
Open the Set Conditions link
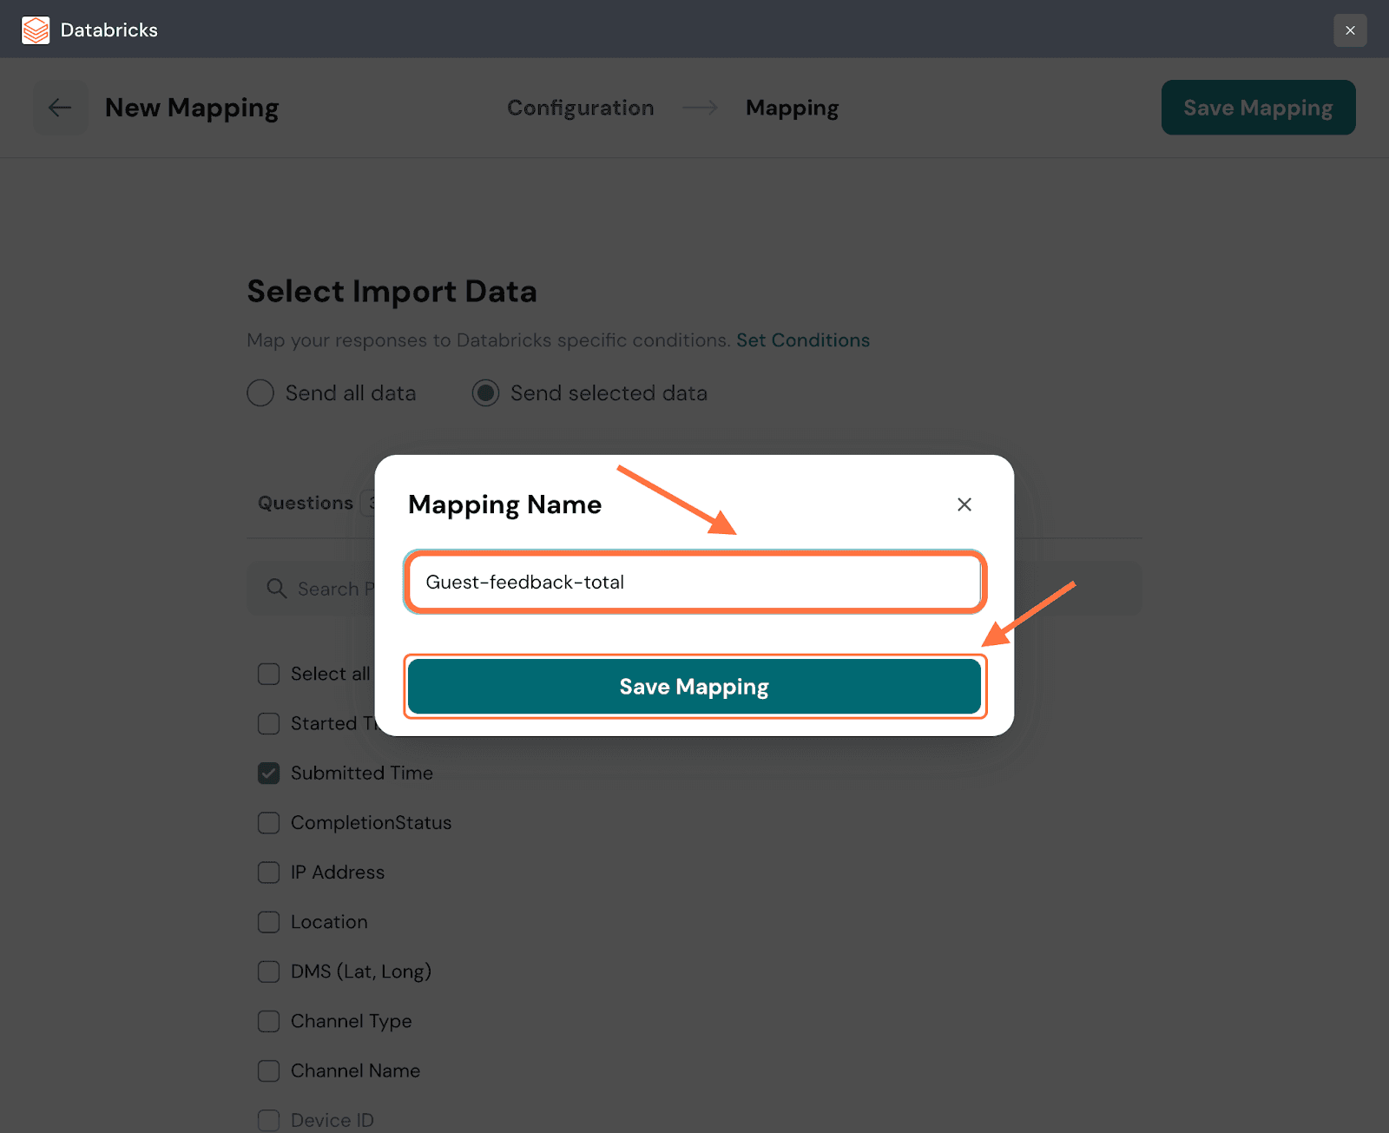[x=803, y=340]
